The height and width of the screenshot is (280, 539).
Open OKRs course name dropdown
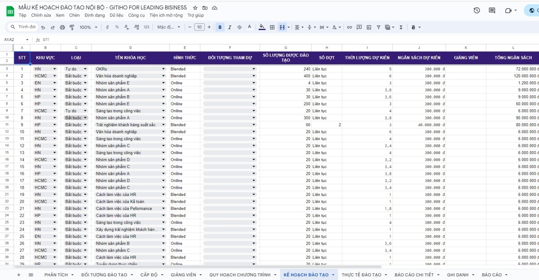coord(164,69)
